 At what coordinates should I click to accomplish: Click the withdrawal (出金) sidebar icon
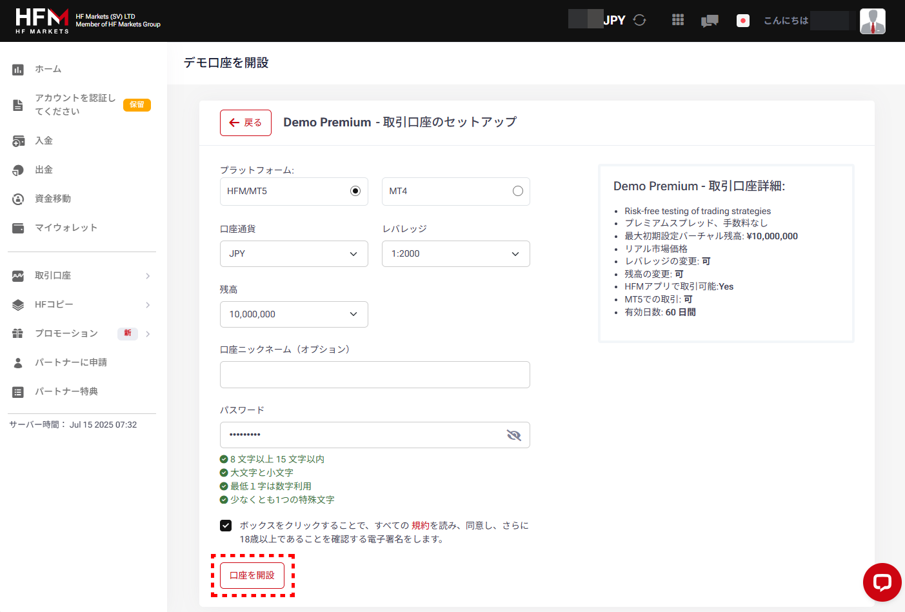pos(18,170)
